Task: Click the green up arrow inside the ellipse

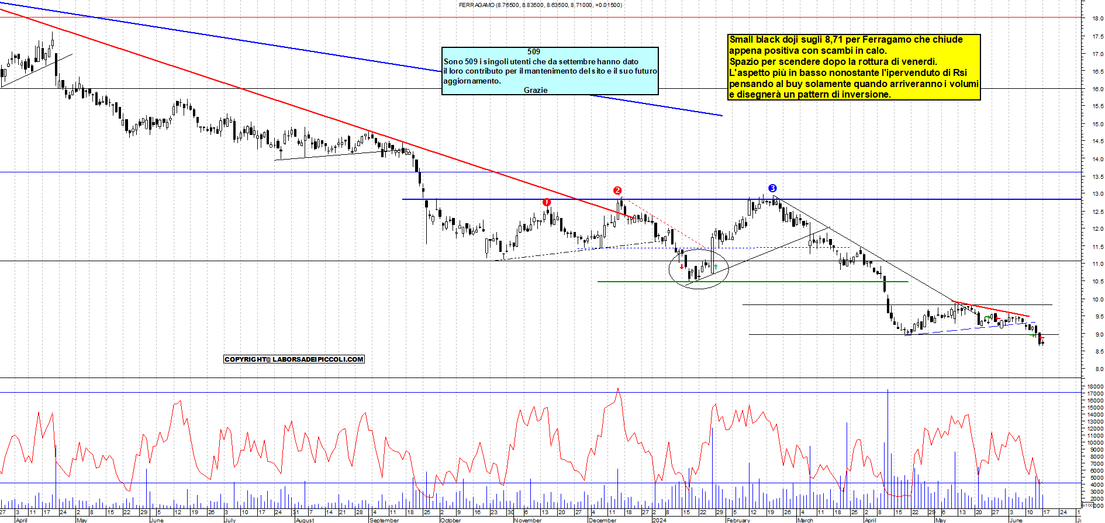Action: [716, 266]
